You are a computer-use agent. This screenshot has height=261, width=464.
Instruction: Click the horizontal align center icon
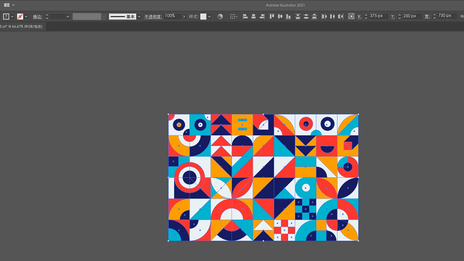(x=254, y=16)
